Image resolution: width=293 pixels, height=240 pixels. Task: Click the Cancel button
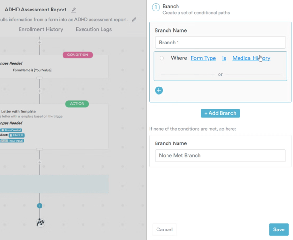click(164, 229)
